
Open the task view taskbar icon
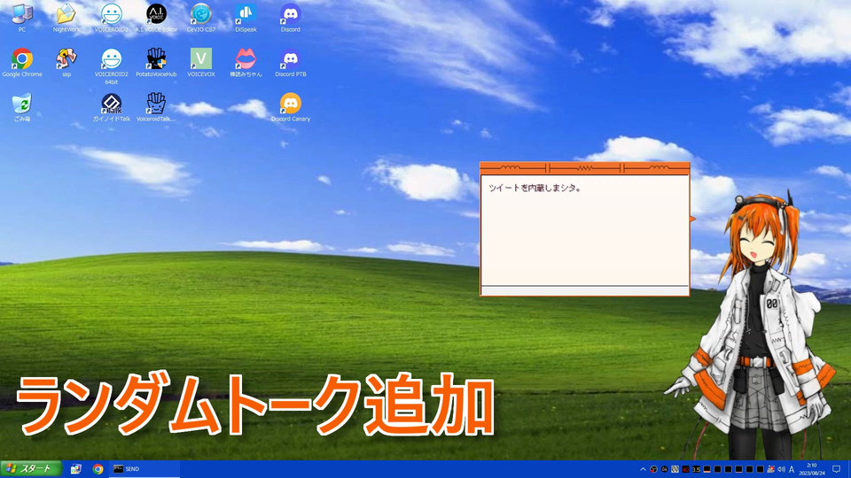pyautogui.click(x=76, y=469)
